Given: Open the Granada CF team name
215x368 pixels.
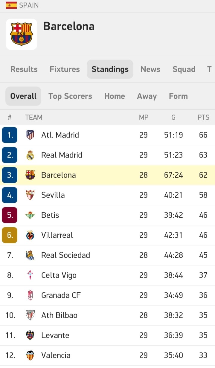Looking at the screenshot, I should (x=61, y=295).
